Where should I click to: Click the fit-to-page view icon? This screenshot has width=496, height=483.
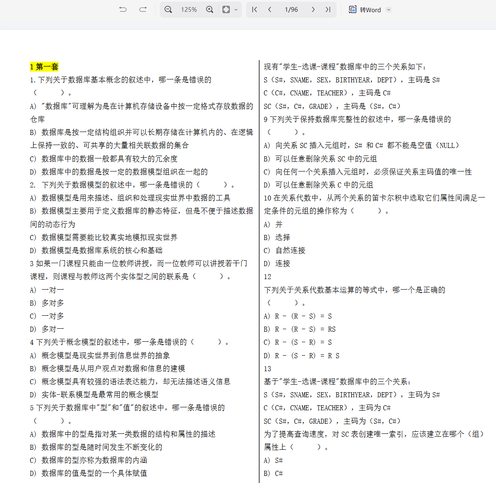click(x=226, y=10)
